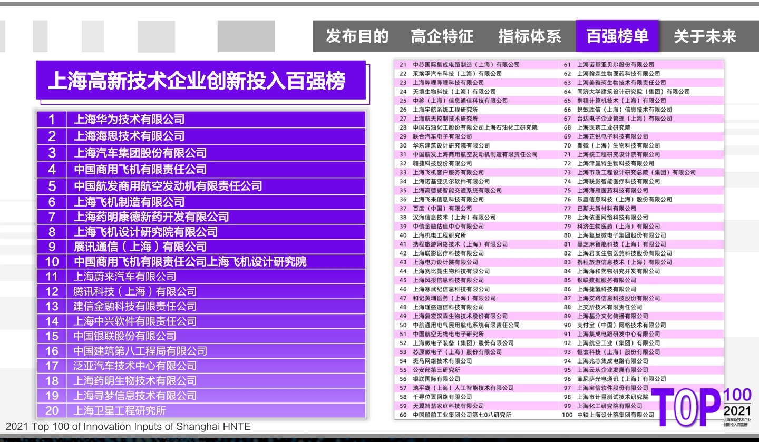Click 和记黄埔医药（上海）有限公司
The image size is (759, 442).
(x=454, y=298)
